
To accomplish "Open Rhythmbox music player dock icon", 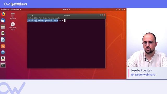I will tap(3, 33).
